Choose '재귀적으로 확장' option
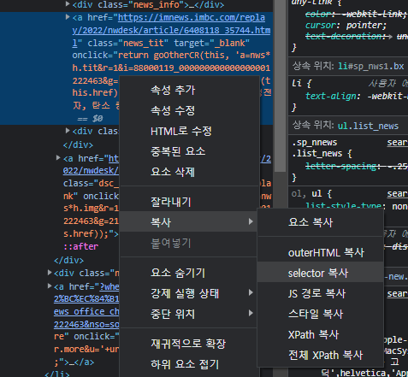The height and width of the screenshot is (377, 408). [189, 344]
